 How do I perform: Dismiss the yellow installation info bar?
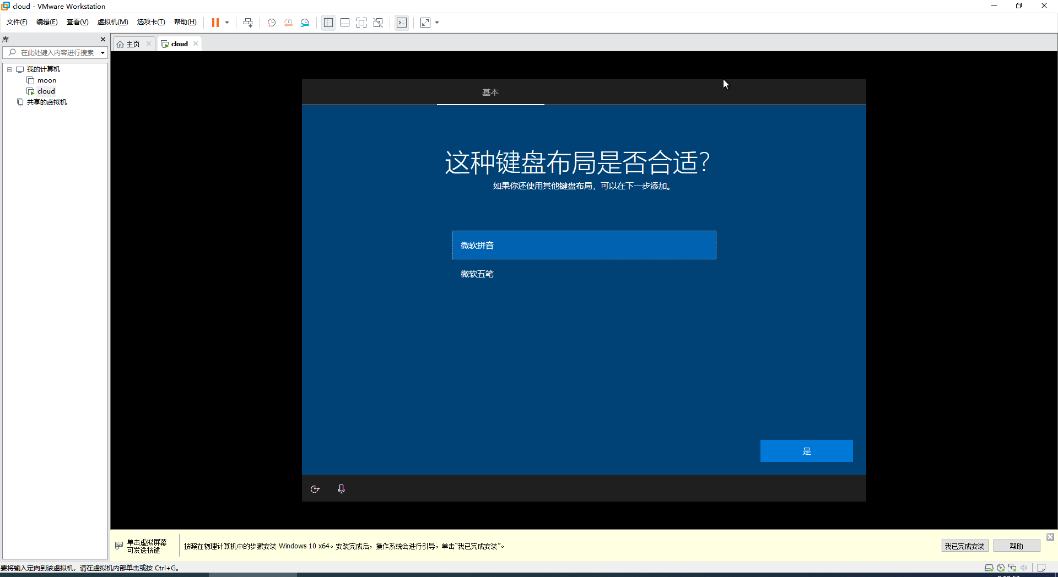1050,537
